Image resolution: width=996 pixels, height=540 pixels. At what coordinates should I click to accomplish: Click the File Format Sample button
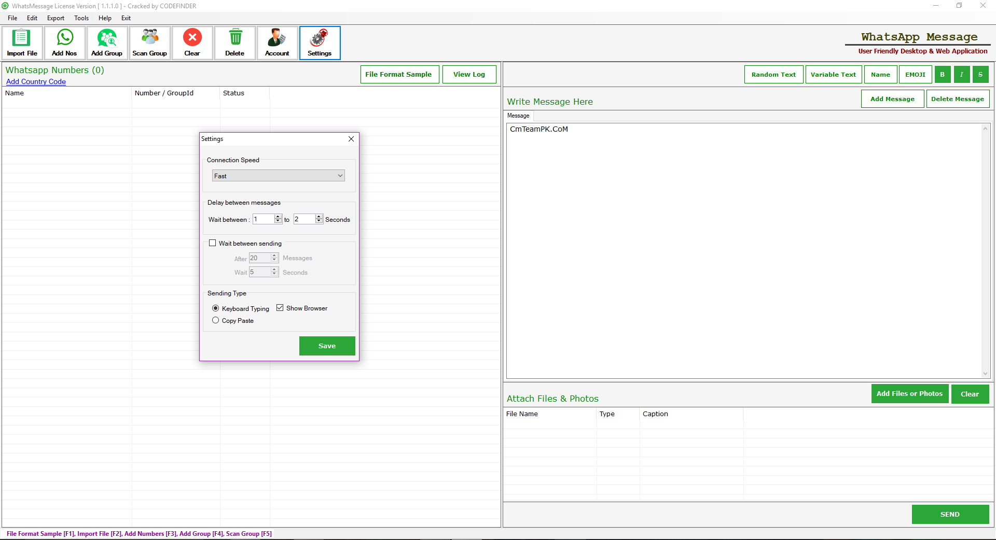click(399, 75)
